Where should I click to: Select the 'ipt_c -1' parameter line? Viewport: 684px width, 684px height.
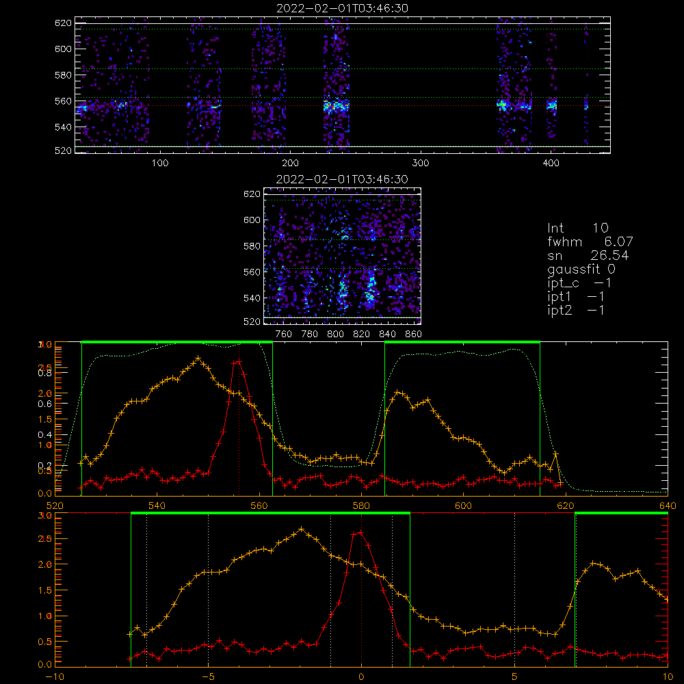tap(579, 283)
